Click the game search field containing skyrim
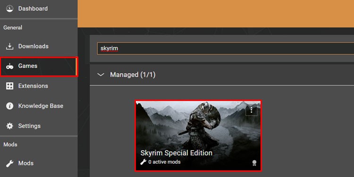Image resolution: width=354 pixels, height=177 pixels. coord(226,48)
